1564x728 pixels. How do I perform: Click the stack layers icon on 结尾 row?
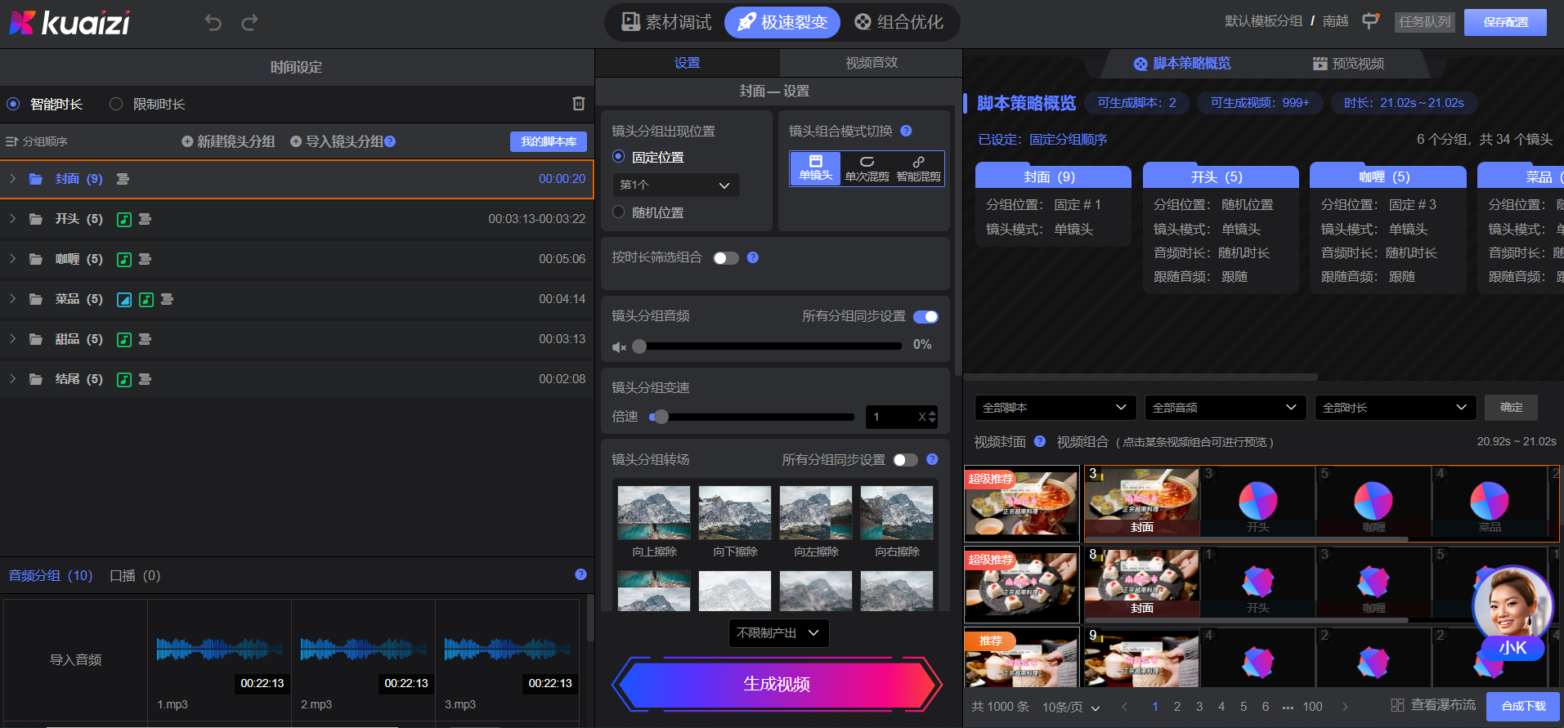[x=145, y=379]
